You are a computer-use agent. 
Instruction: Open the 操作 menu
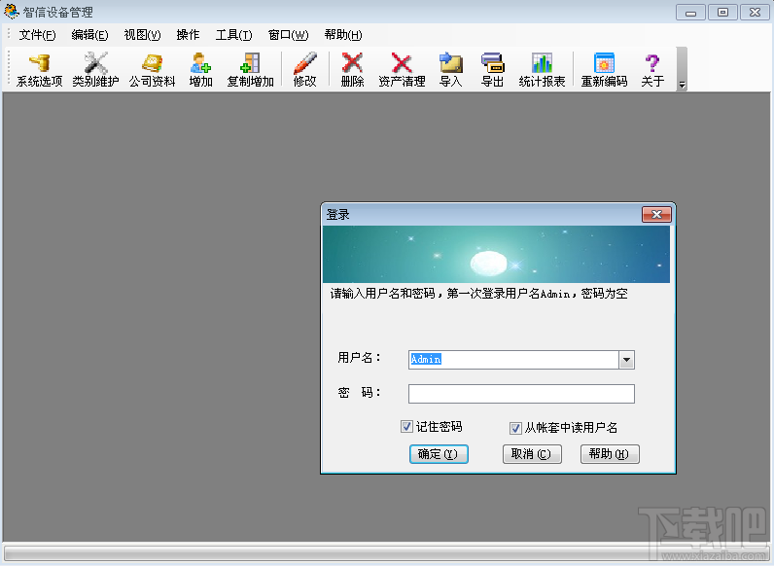(x=188, y=35)
